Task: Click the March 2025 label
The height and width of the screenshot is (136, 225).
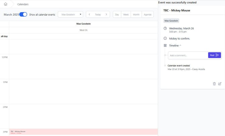Action: coord(11,15)
